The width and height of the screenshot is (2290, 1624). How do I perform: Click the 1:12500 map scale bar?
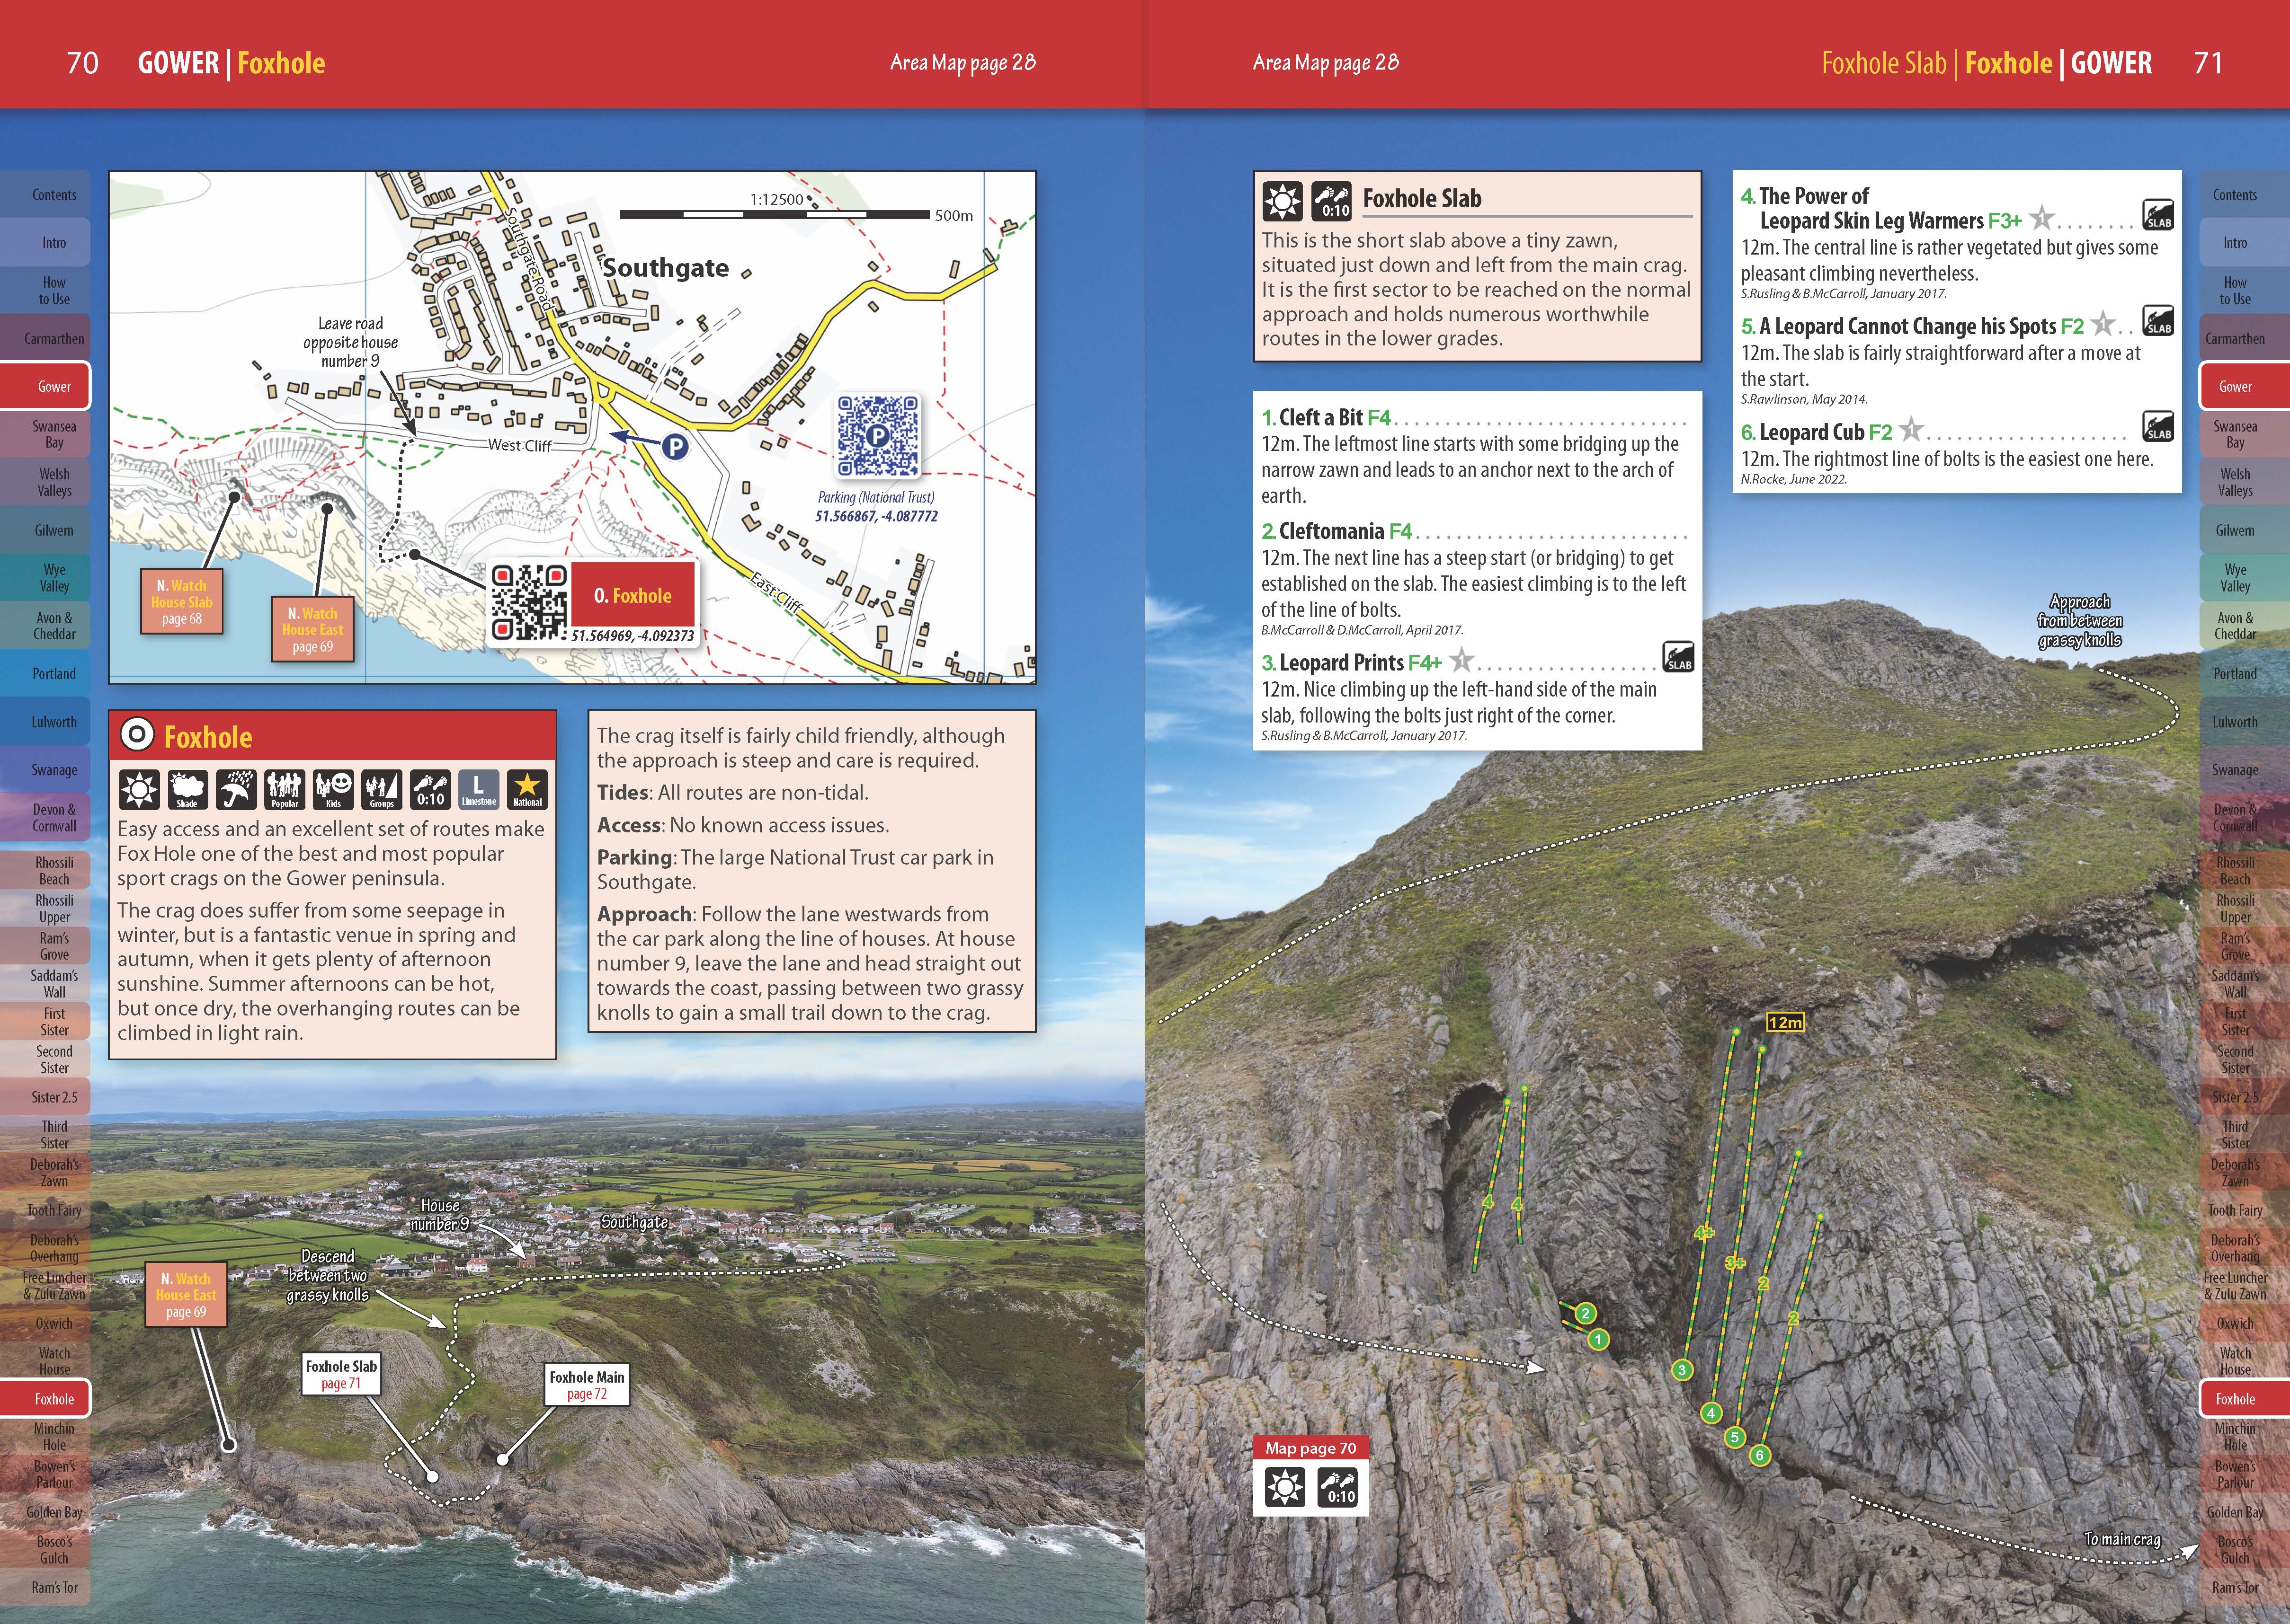[x=775, y=214]
